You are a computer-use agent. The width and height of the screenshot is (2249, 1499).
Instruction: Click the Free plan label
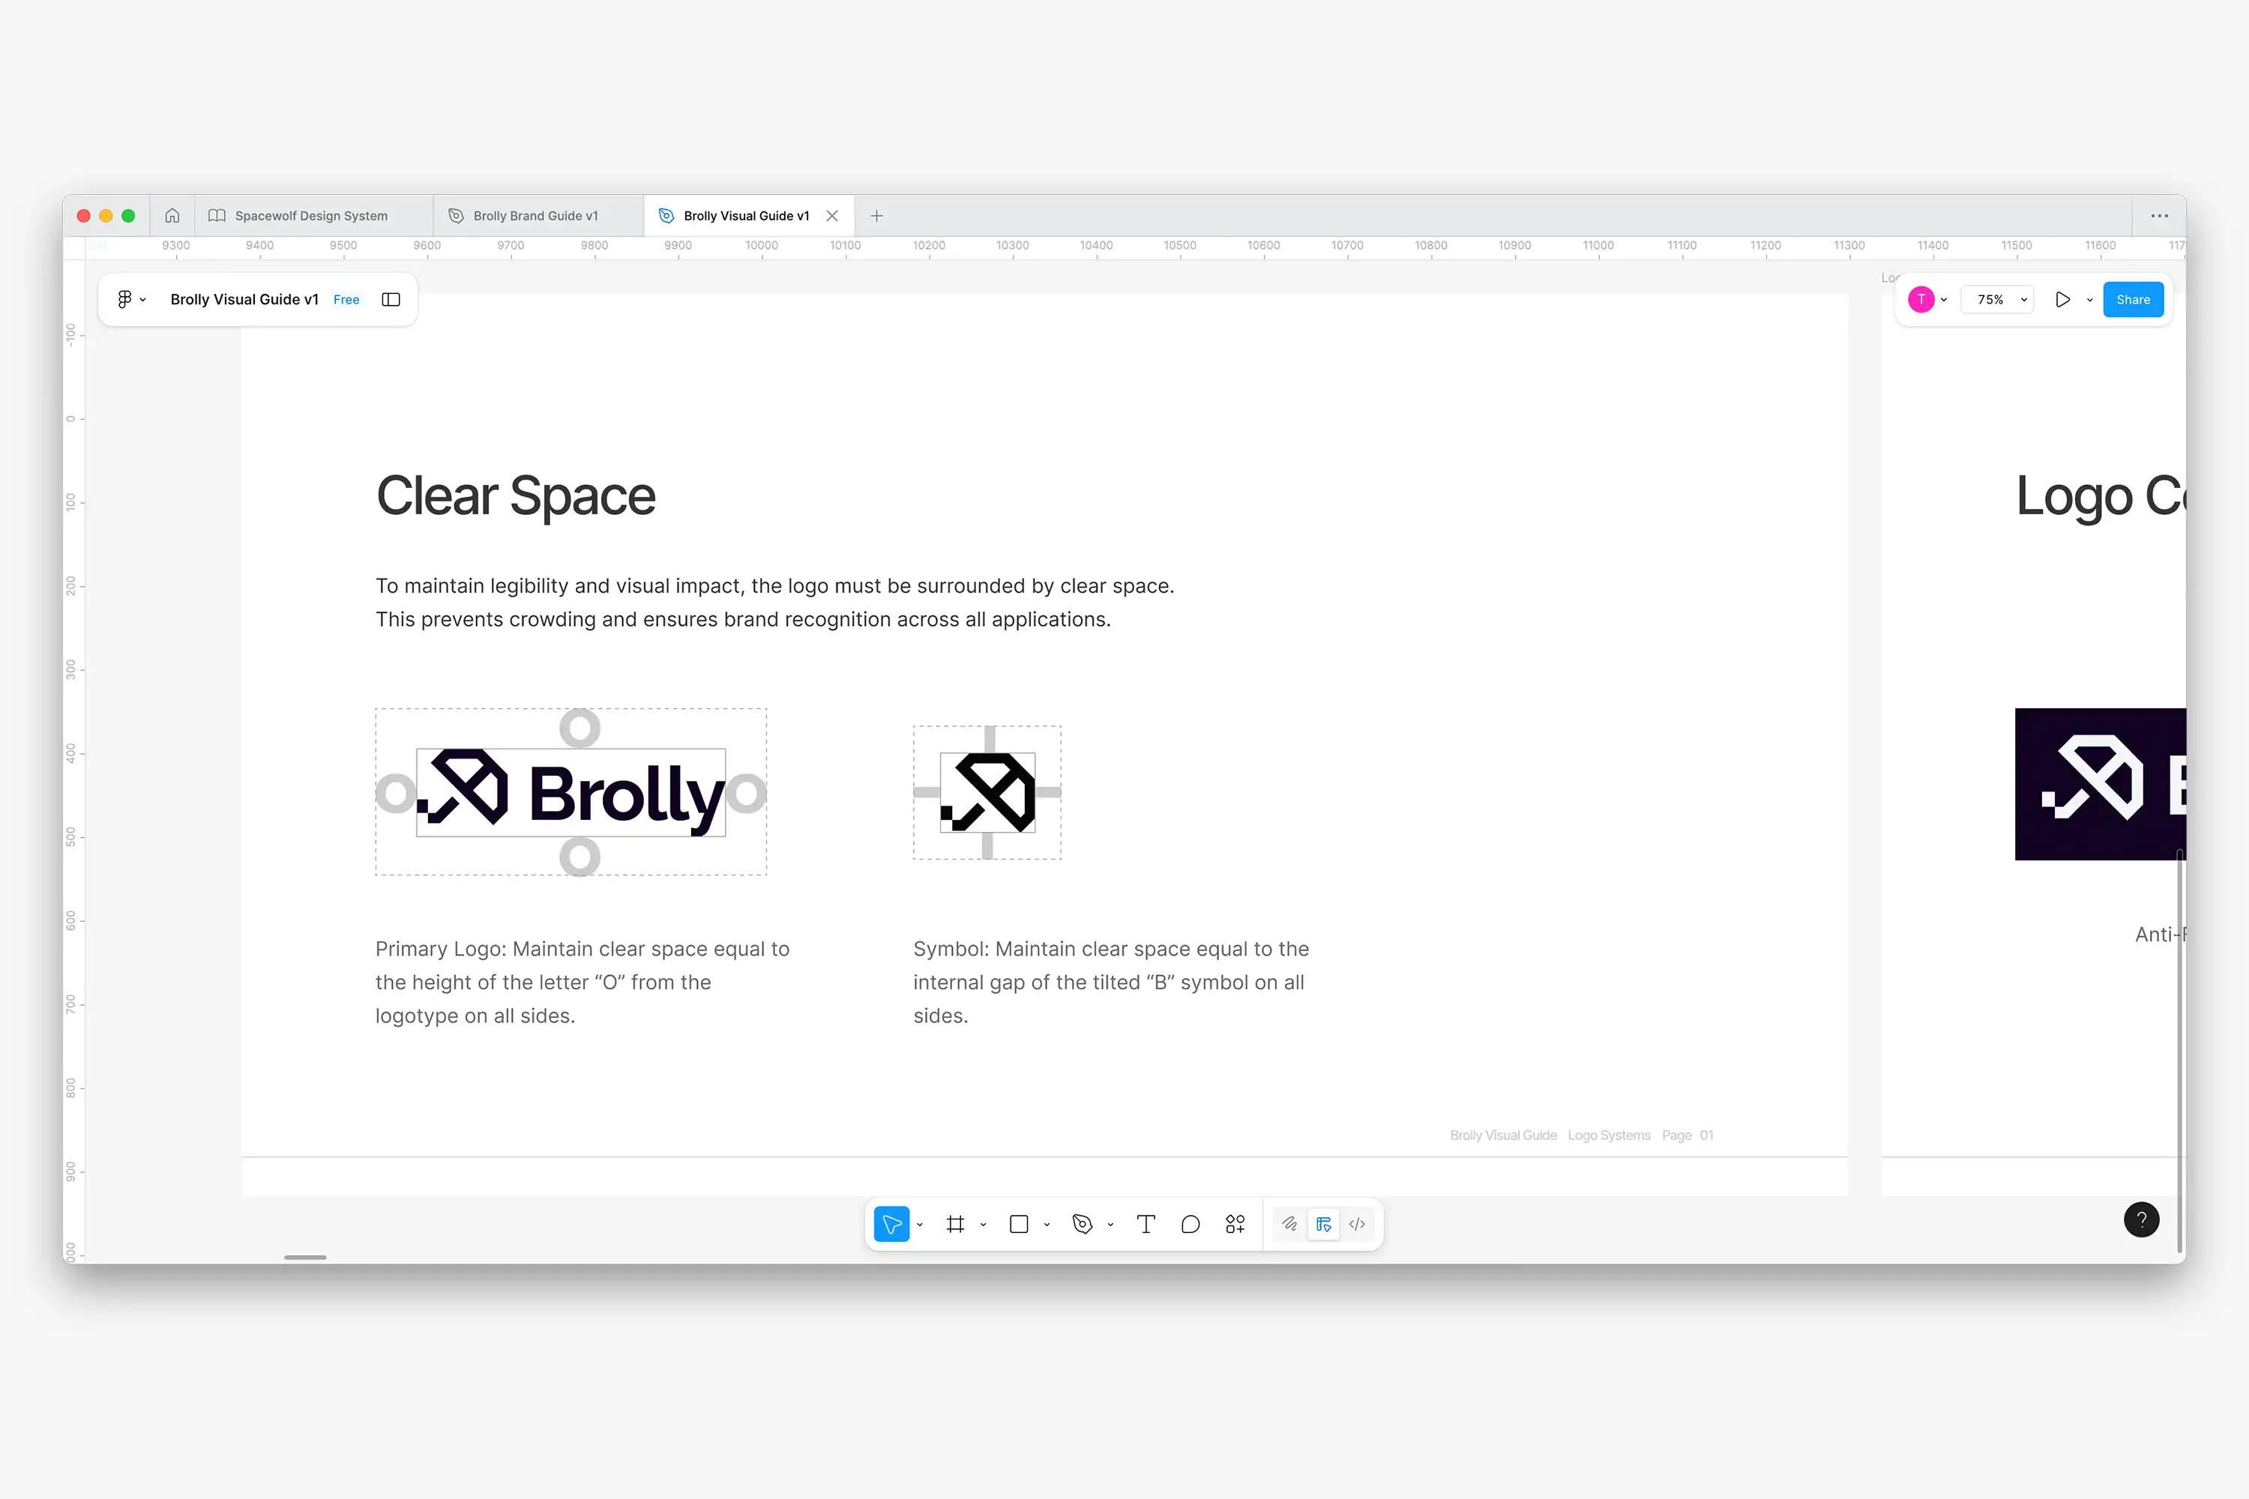(346, 299)
